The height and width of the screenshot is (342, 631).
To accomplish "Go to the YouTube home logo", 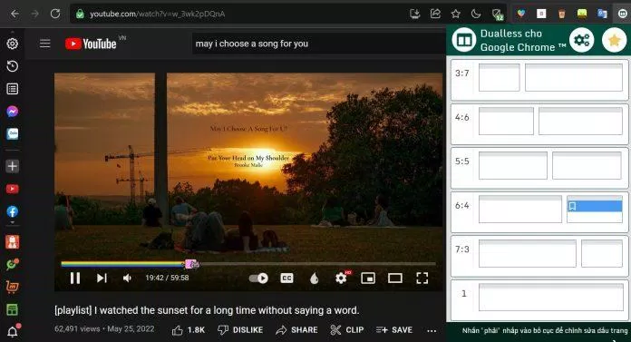I will pos(91,44).
